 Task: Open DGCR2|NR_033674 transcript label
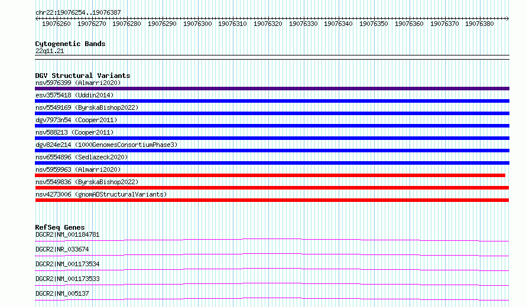click(x=62, y=249)
